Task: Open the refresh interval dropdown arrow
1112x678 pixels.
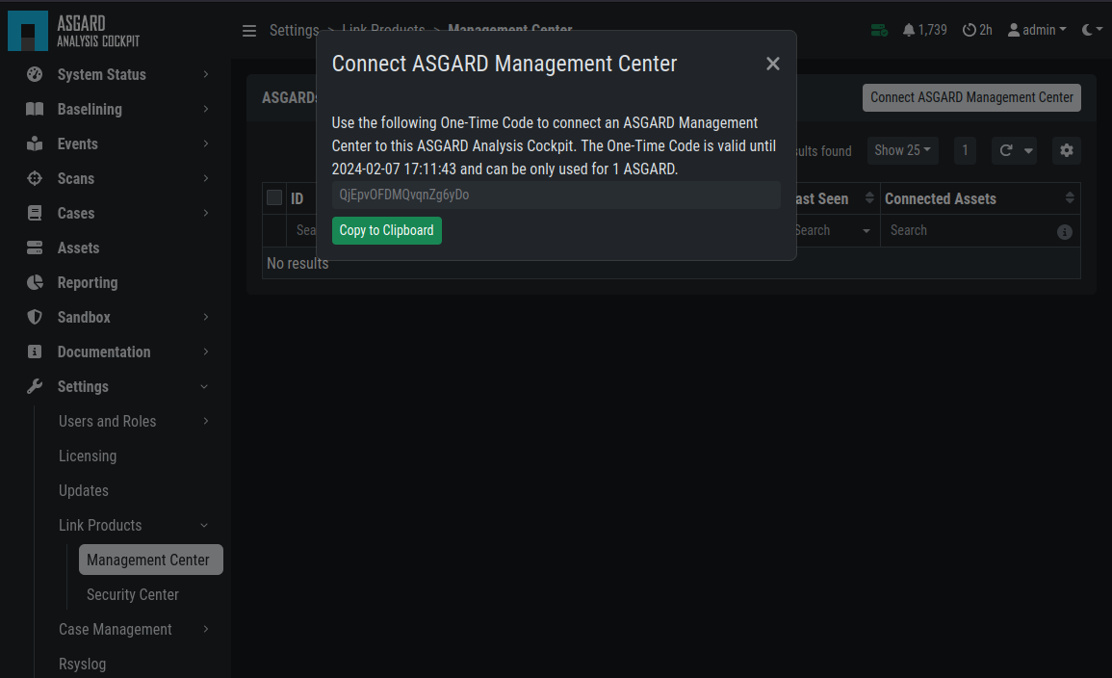Action: point(1028,150)
